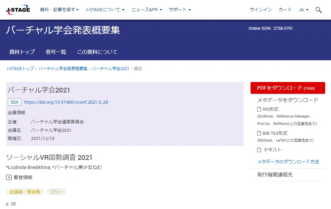Open the DOI link 10.57460/vconf.2021.0_28
The image size is (331, 209).
point(66,102)
